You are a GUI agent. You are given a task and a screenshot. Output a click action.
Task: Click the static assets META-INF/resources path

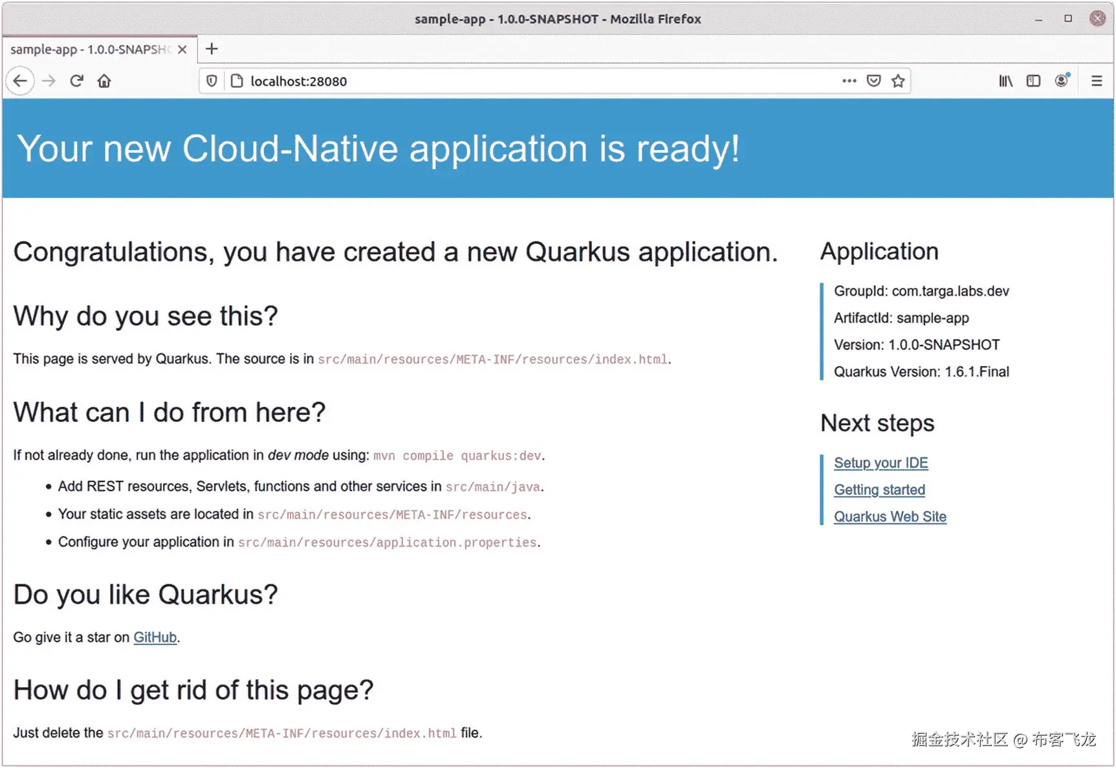[x=393, y=515]
